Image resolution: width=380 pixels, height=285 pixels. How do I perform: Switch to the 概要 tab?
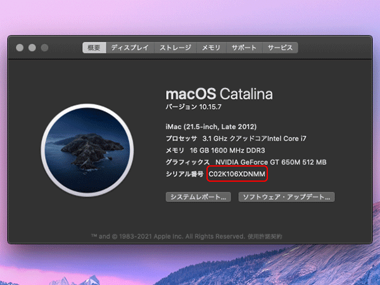94,47
